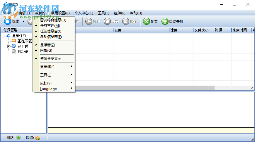The image size is (255, 142).
Task: Click the 任务管理 panel header
Action: 16,30
